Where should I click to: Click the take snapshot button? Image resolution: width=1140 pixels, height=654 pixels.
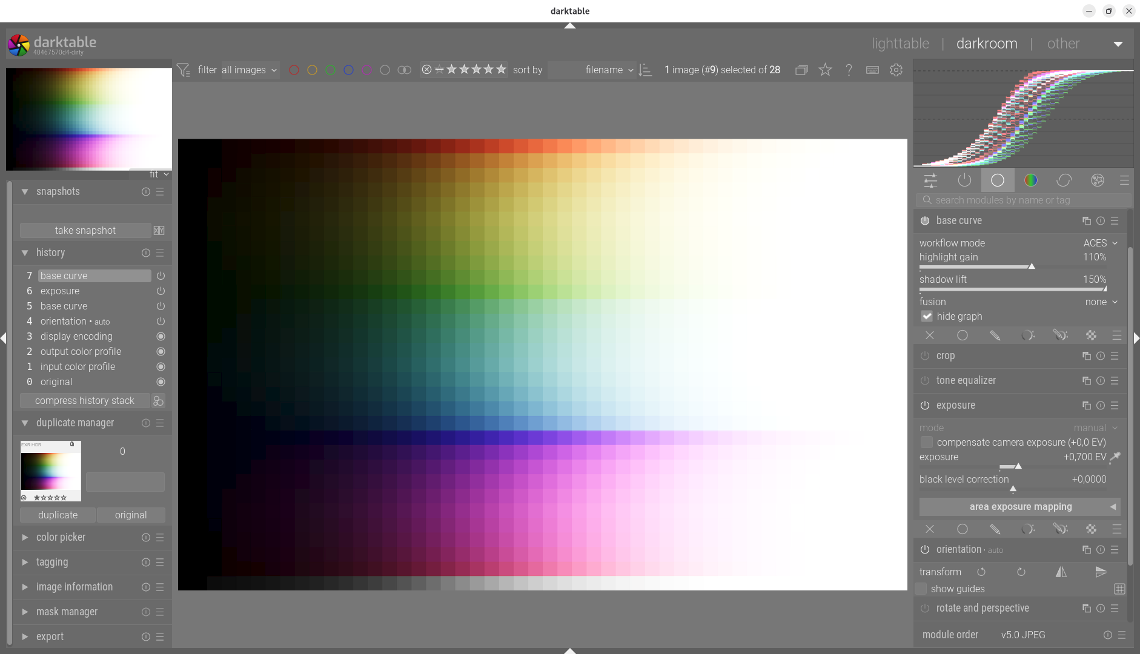tap(85, 231)
